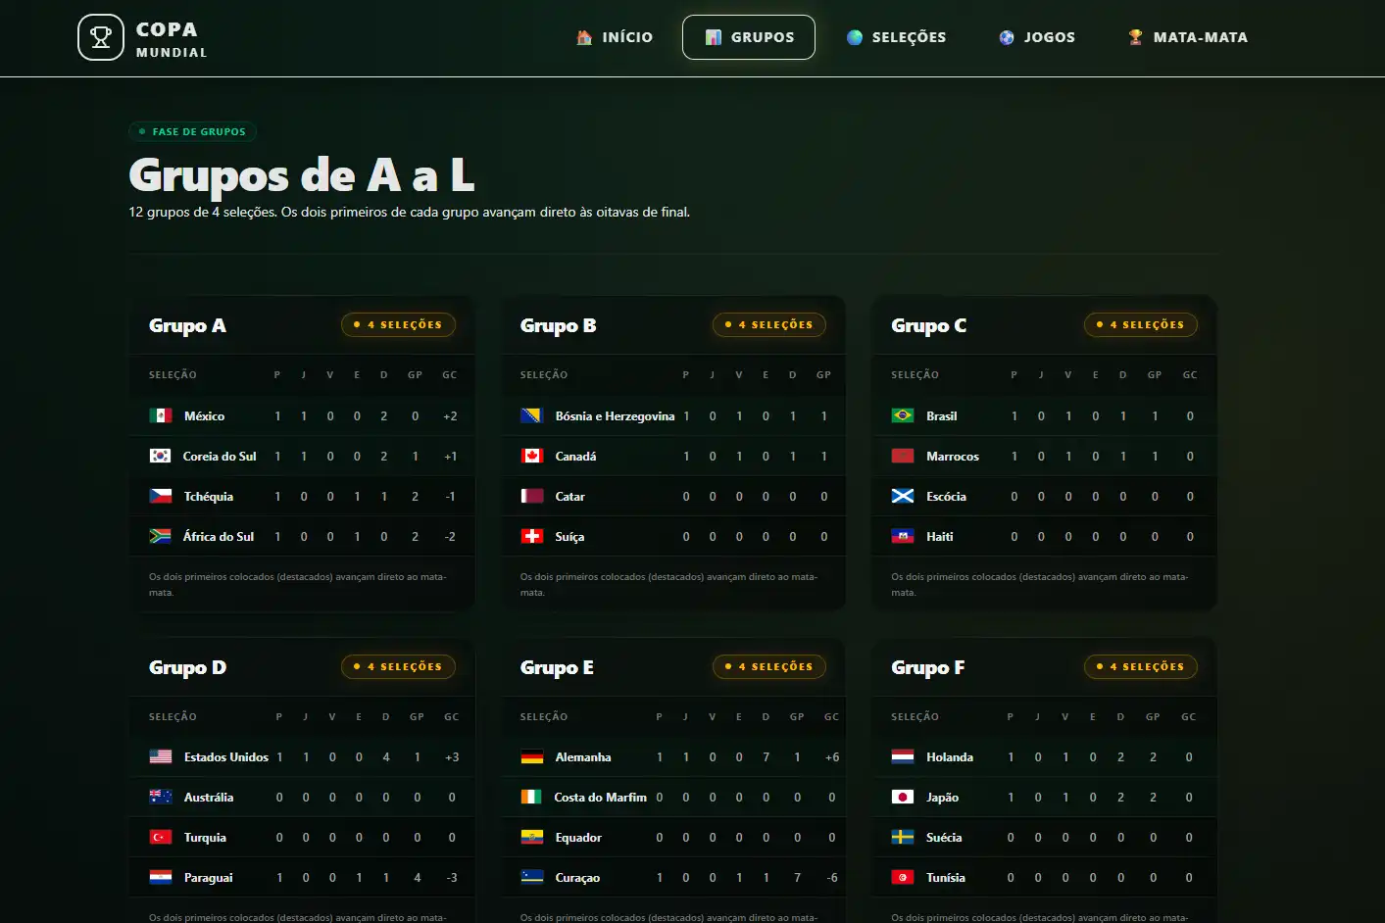Screen dimensions: 1385x923
Task: Select the Holanda team name in Grupo F
Action: pyautogui.click(x=950, y=756)
